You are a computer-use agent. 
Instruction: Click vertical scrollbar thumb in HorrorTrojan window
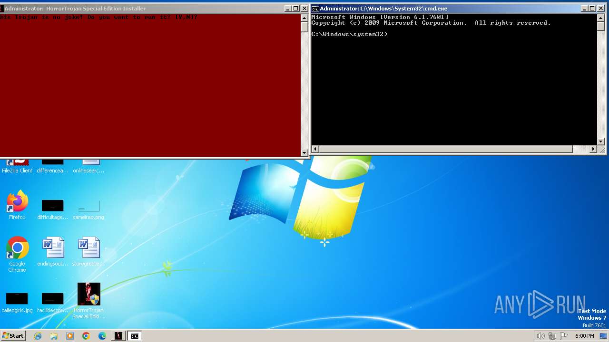pyautogui.click(x=304, y=27)
